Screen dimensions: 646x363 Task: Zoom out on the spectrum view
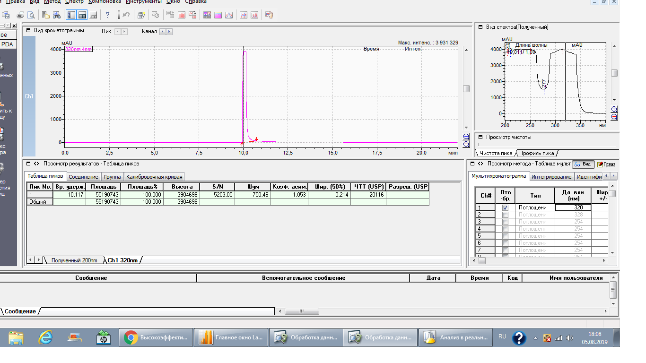point(614,117)
